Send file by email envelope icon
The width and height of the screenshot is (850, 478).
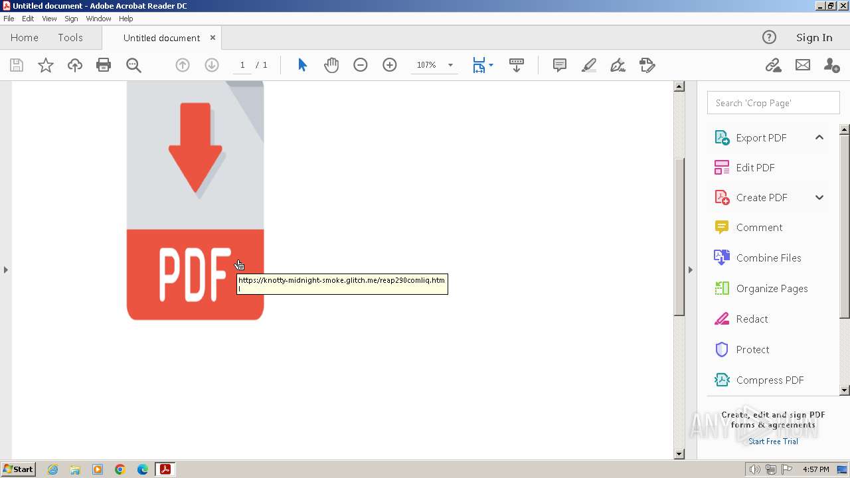coord(803,65)
